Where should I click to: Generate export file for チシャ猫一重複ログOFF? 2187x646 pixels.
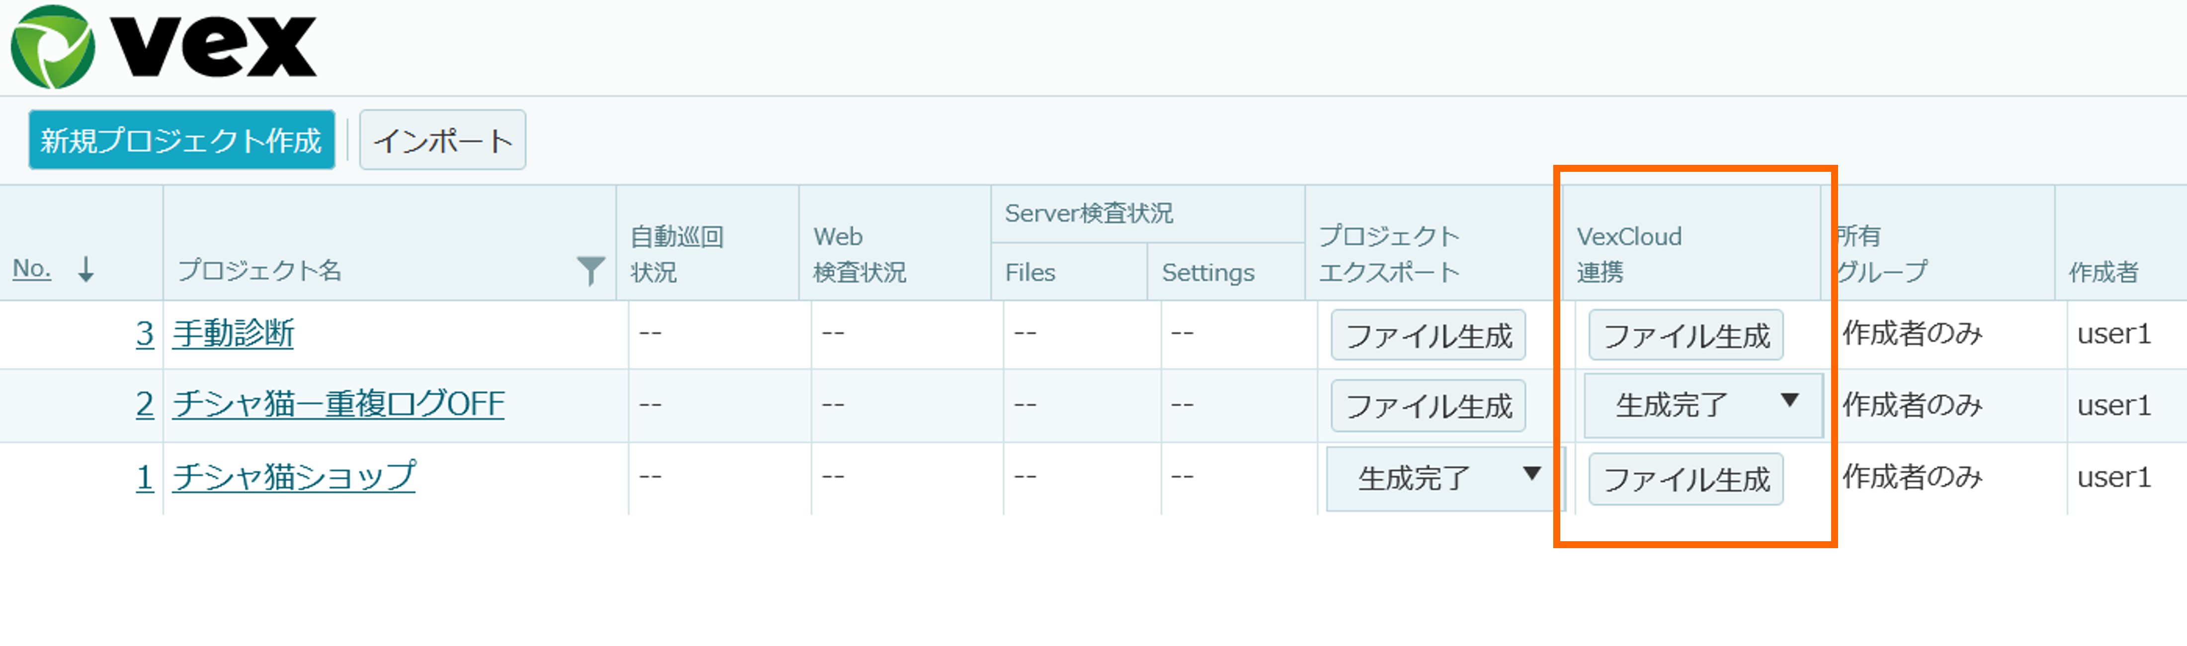[1428, 406]
